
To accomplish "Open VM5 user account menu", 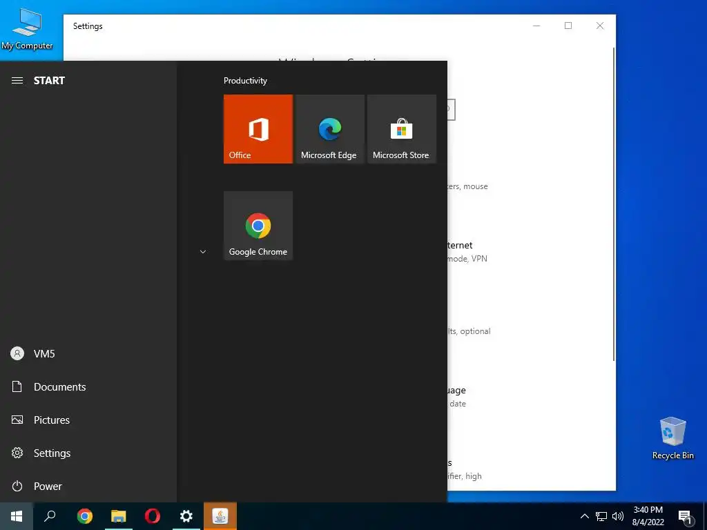I will point(88,354).
